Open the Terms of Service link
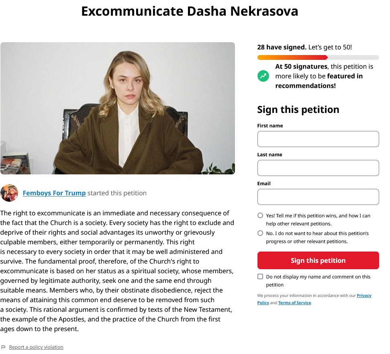390x354 pixels. (x=294, y=303)
